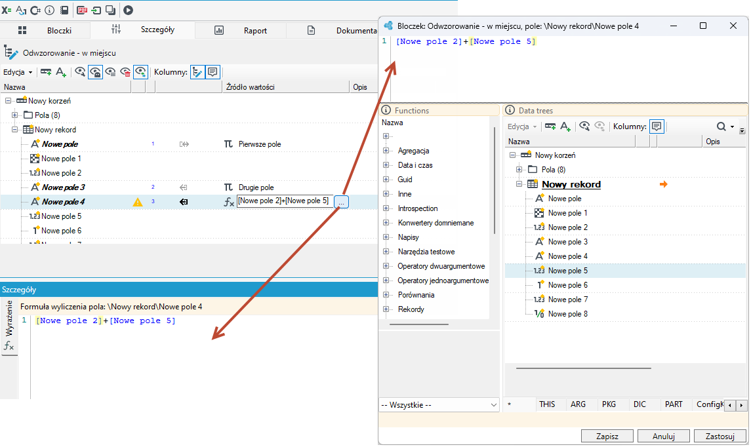Click add-record icon in the main mapping toolbar
751x447 pixels.
pos(46,72)
